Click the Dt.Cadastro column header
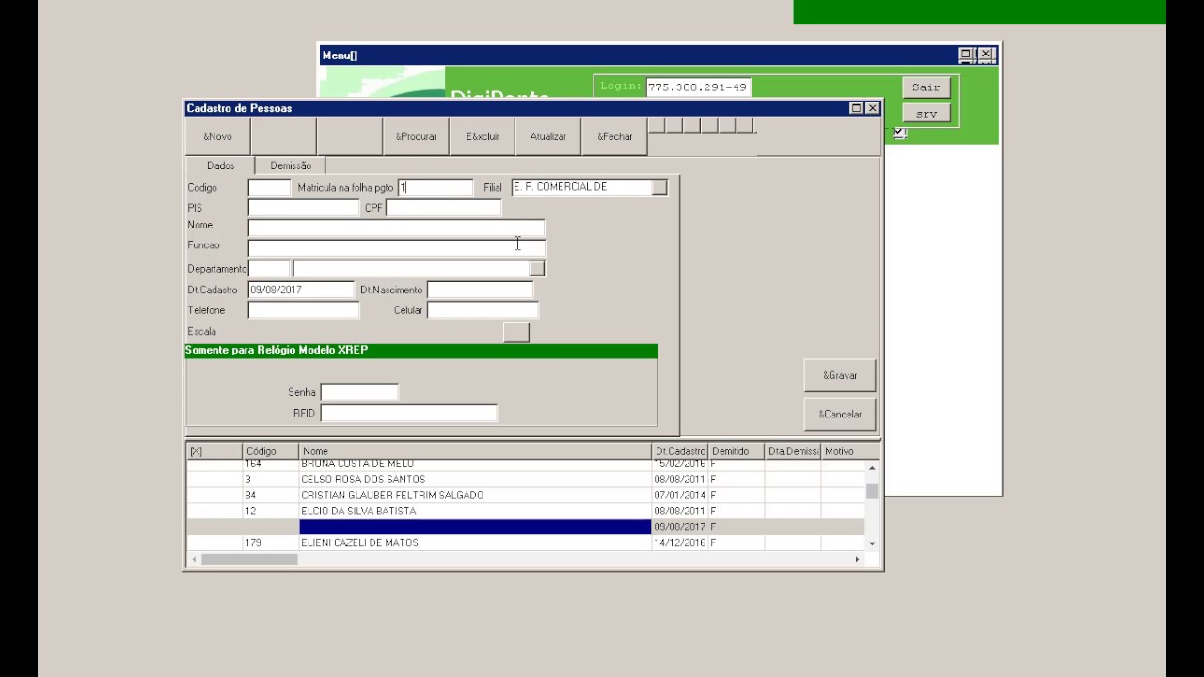Image resolution: width=1204 pixels, height=677 pixels. coord(680,451)
